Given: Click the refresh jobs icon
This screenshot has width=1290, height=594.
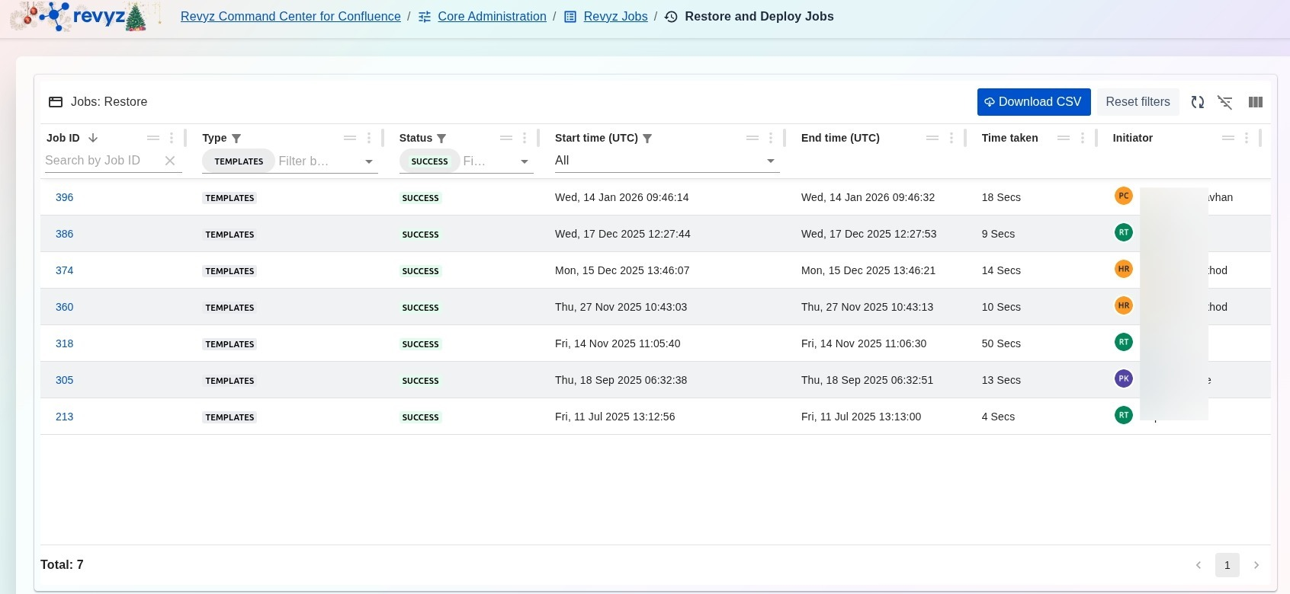Looking at the screenshot, I should [1197, 102].
